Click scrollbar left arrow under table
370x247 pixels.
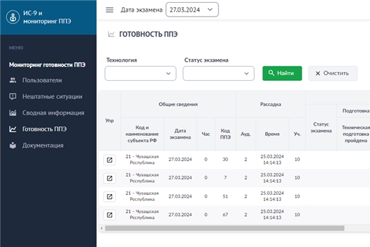pos(101,228)
